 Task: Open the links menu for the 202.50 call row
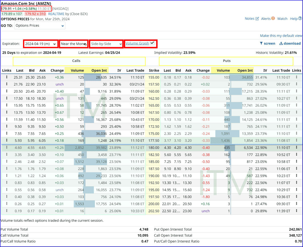tap(7, 211)
